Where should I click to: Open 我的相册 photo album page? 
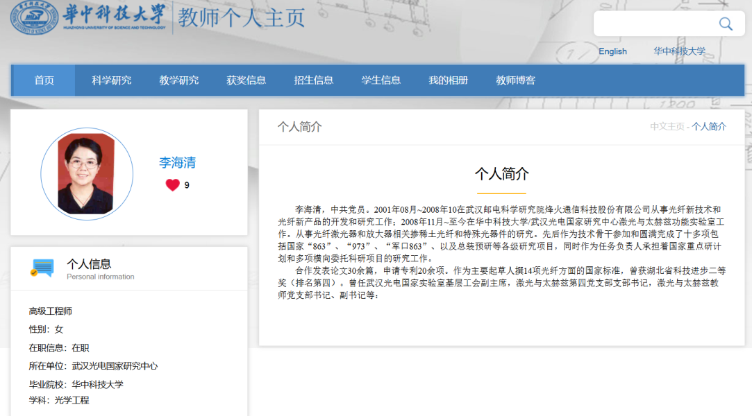click(448, 80)
